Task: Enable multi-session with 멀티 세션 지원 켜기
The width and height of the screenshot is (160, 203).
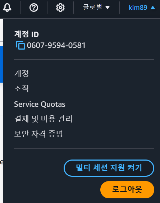Action: [x=109, y=168]
